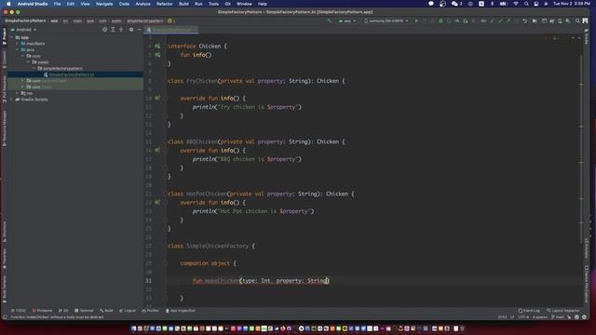The height and width of the screenshot is (335, 596).
Task: Open Android project view dropdown
Action: (x=24, y=30)
